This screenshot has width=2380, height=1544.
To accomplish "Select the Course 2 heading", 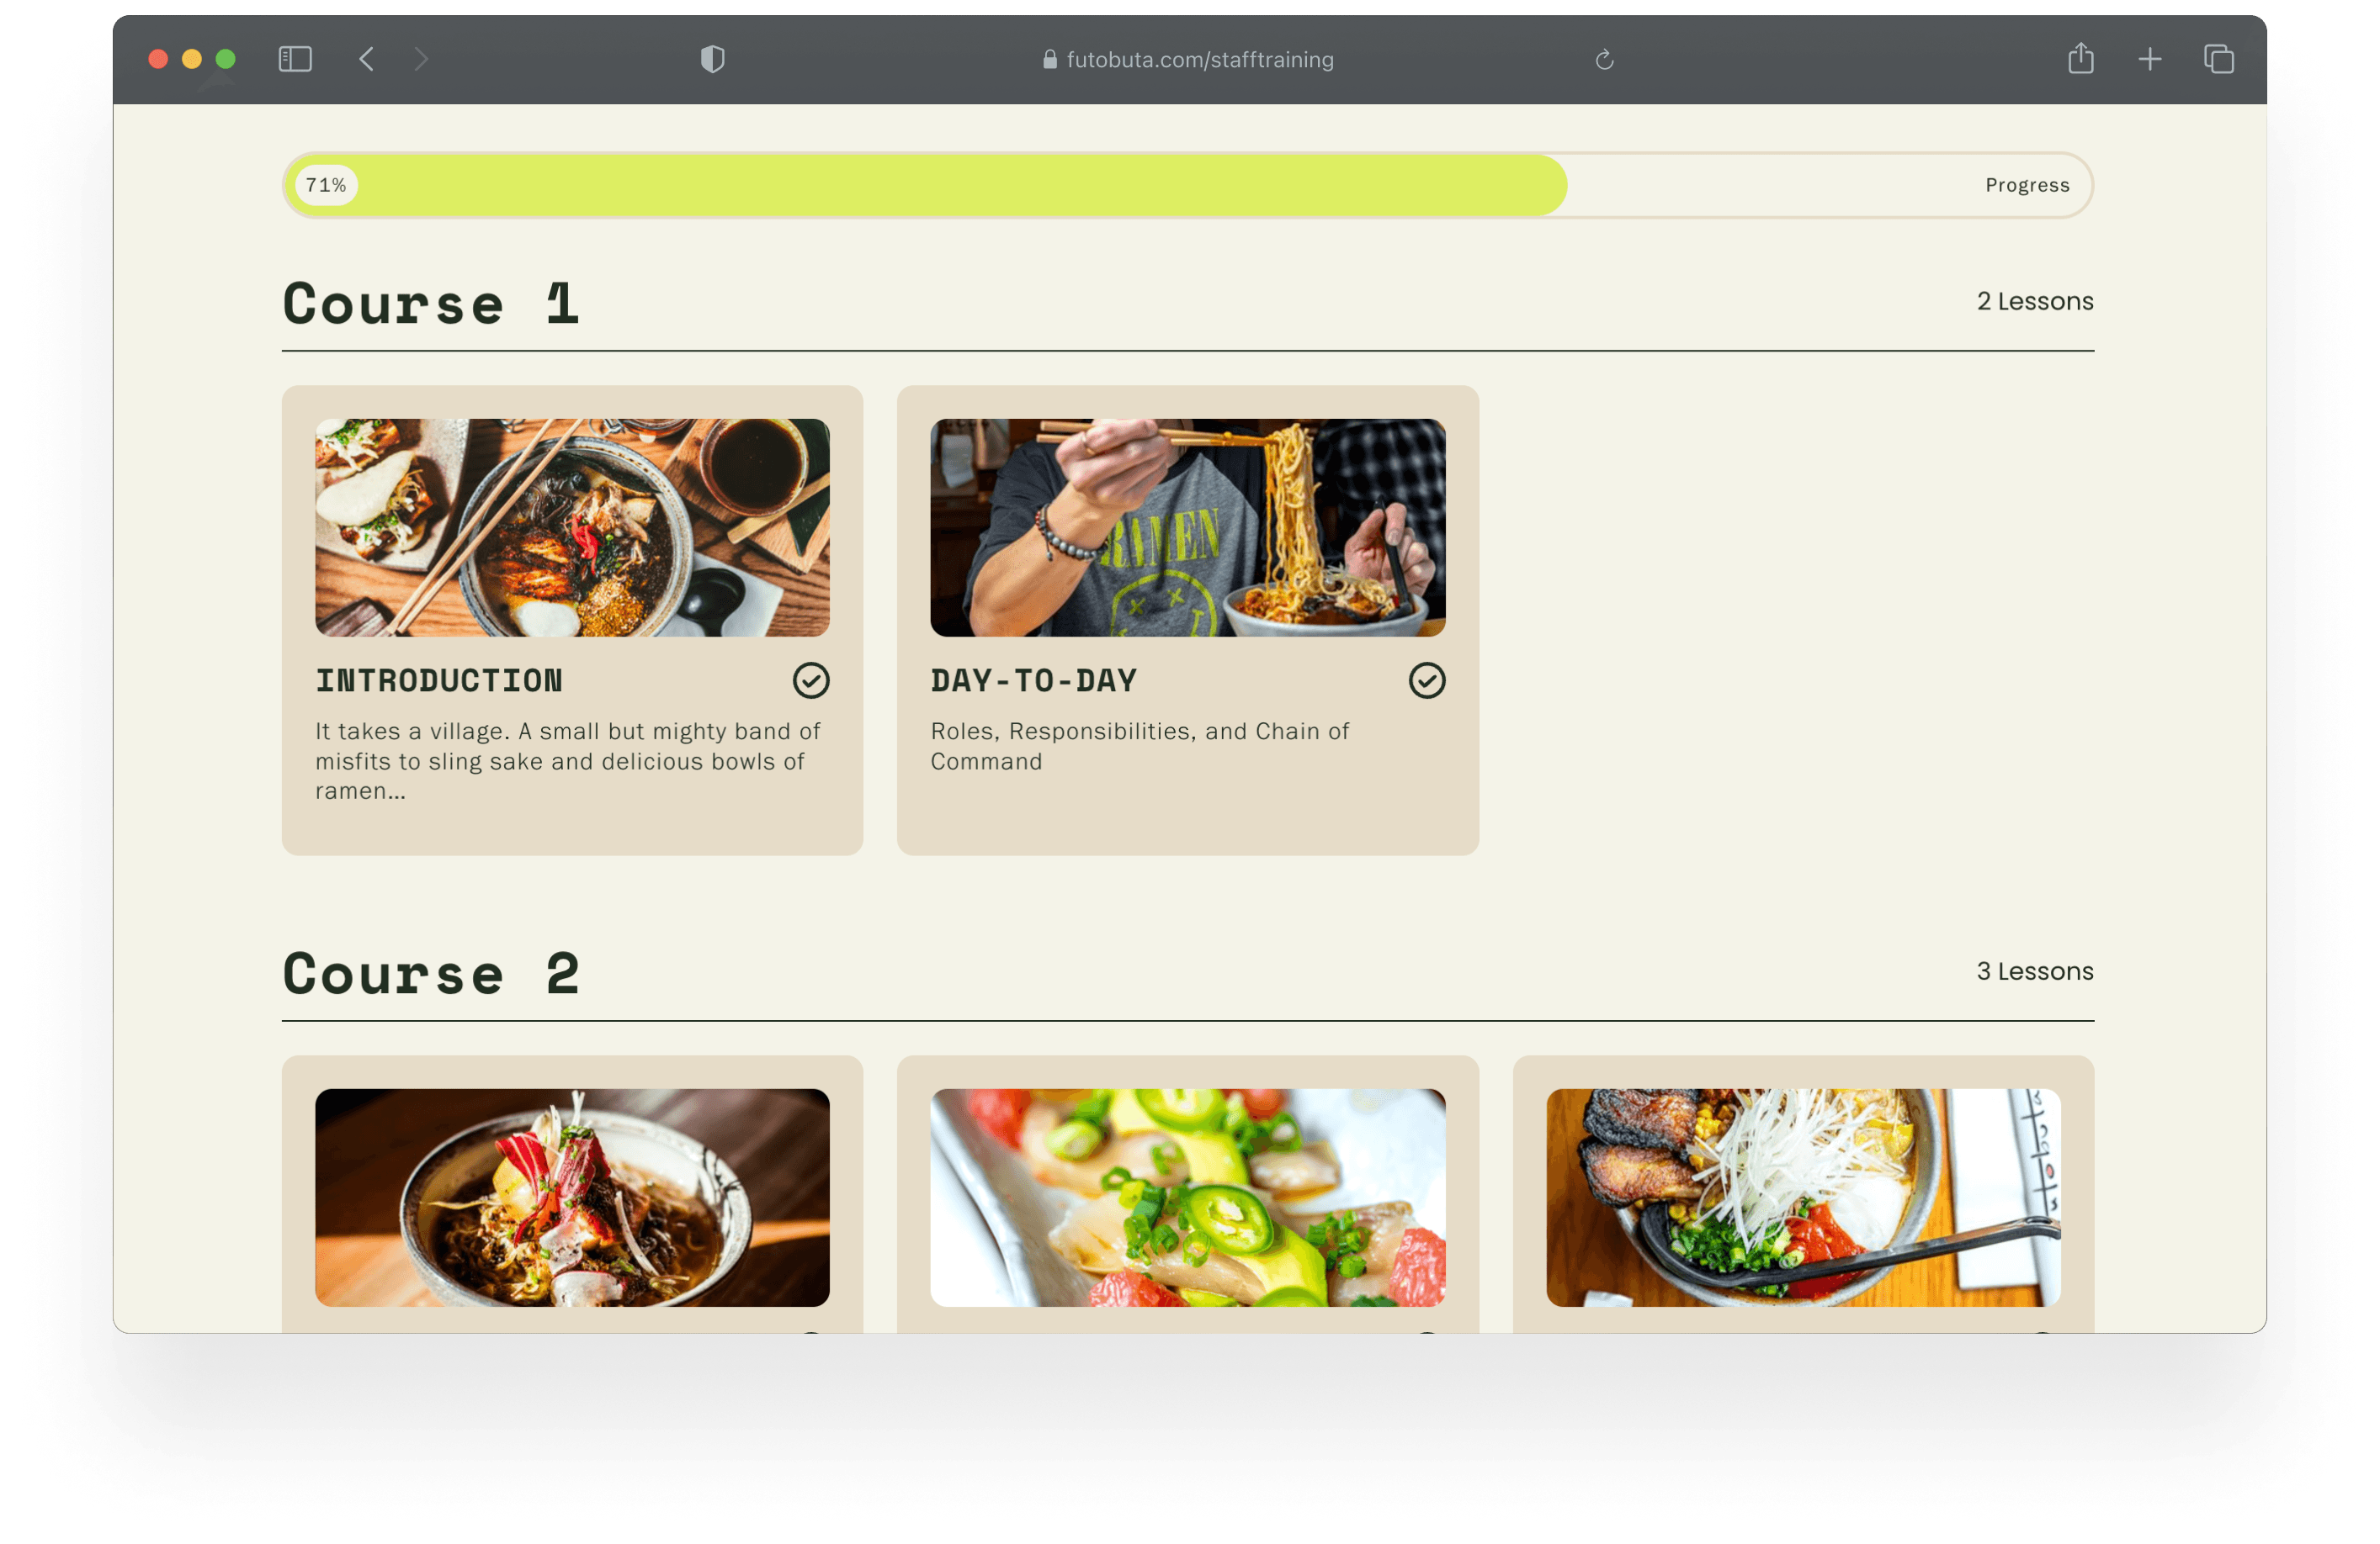I will point(431,973).
